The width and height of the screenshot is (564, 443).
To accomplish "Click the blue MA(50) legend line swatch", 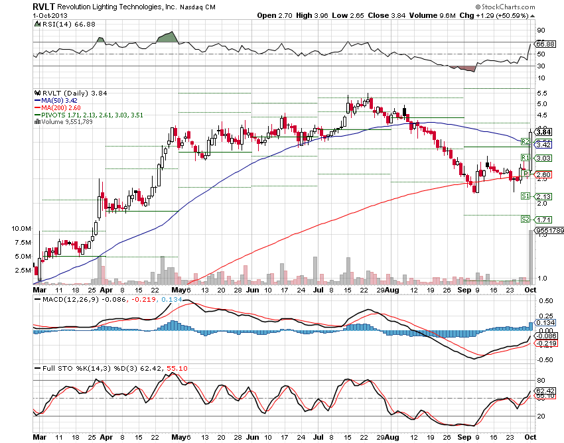I will [37, 101].
